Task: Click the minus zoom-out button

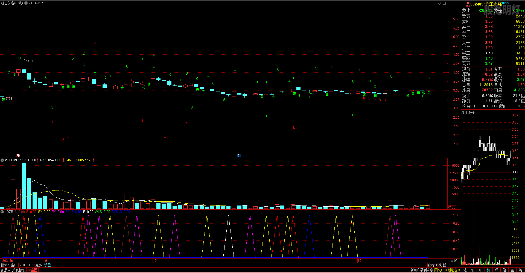Action: 457,265
